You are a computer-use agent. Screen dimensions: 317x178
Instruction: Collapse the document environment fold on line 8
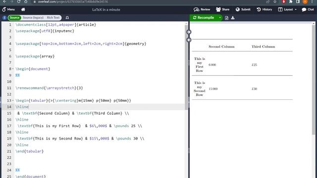coord(13,69)
